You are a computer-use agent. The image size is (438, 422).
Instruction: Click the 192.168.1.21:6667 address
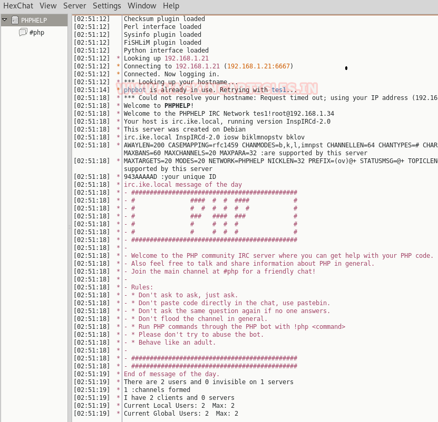tap(258, 66)
